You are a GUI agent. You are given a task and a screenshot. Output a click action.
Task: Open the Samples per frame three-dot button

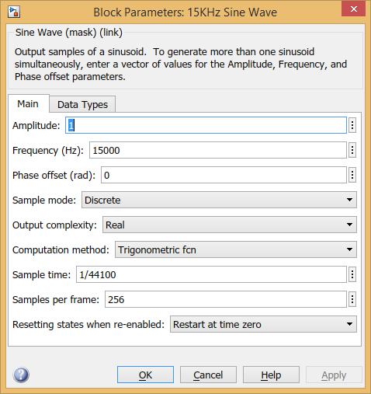pos(352,299)
